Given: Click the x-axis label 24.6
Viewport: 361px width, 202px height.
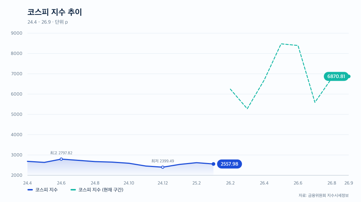Looking at the screenshot, I should pos(61,183).
